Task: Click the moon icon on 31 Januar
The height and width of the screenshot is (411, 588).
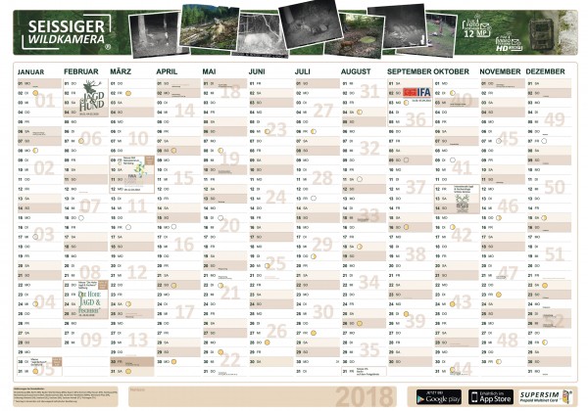Action: click(x=35, y=371)
